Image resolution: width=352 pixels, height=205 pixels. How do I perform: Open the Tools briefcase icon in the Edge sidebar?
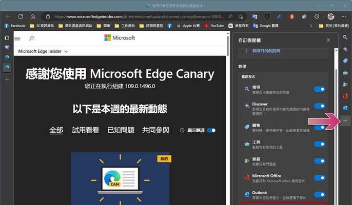(x=345, y=73)
